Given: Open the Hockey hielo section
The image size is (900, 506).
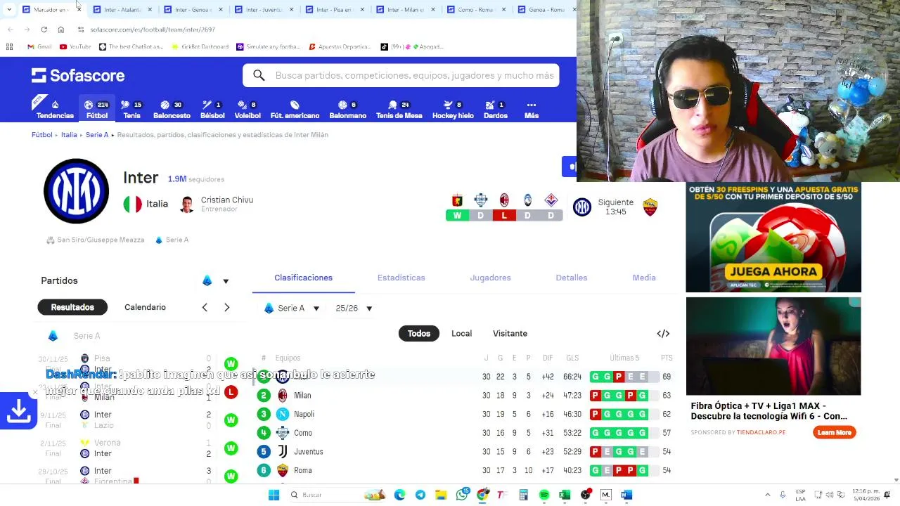Looking at the screenshot, I should (453, 109).
